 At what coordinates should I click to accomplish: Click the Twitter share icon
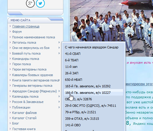40,3
